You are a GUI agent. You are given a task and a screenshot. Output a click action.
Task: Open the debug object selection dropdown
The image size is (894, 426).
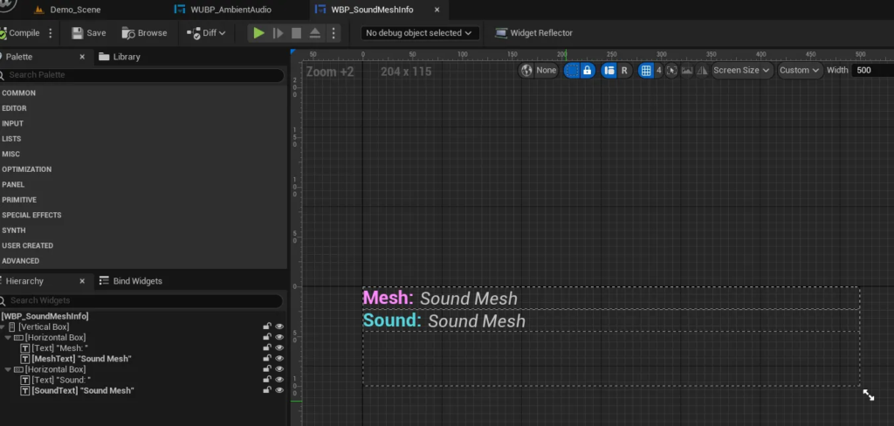(x=420, y=33)
